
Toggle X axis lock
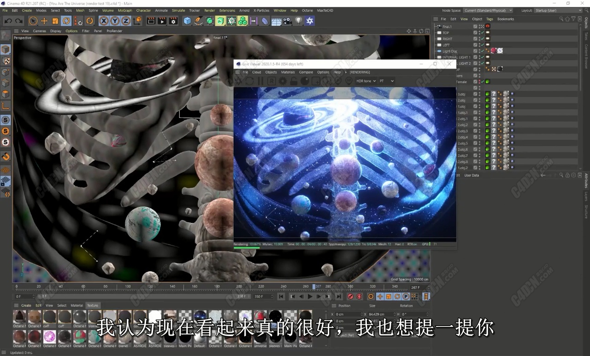104,21
